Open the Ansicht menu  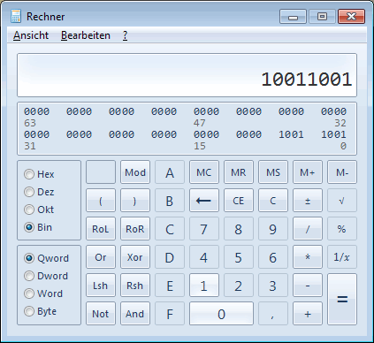pyautogui.click(x=31, y=35)
